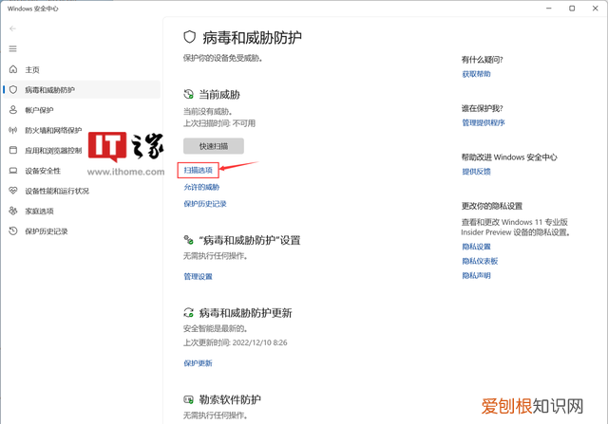608x424 pixels.
Task: Click the laptop icon for 设备安全性
Action: pyautogui.click(x=13, y=171)
